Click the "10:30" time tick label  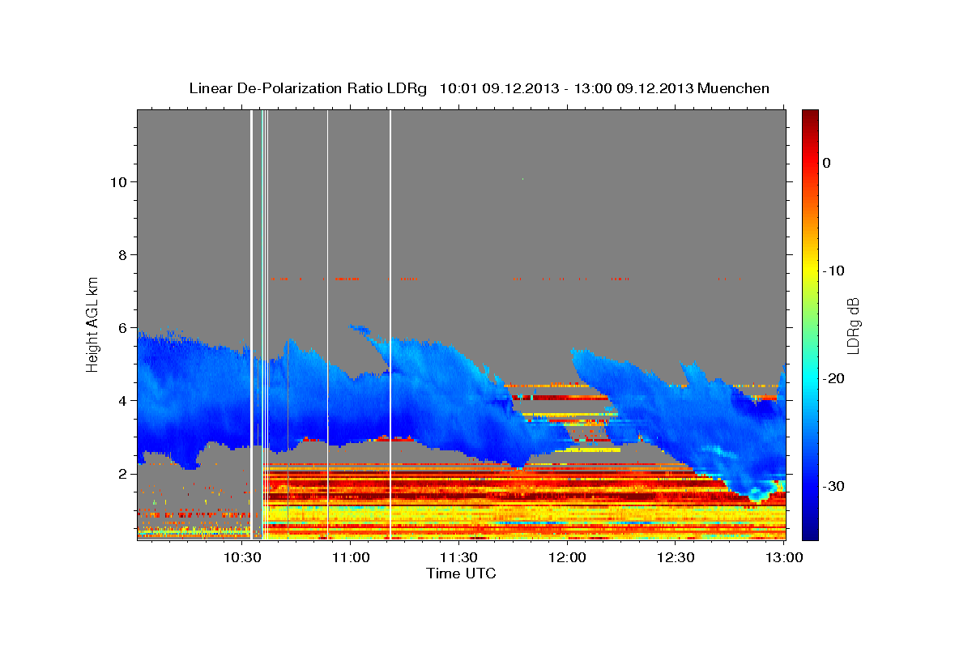click(x=243, y=557)
